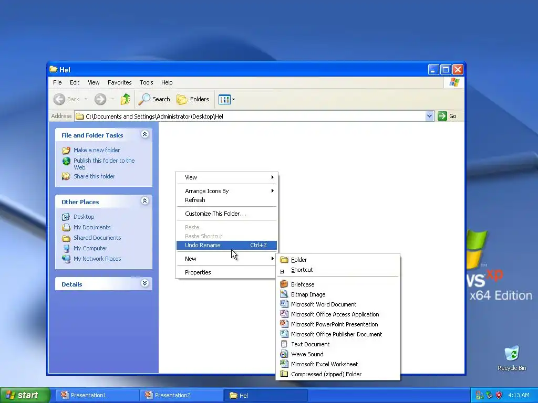This screenshot has width=538, height=403.
Task: Click the network tray icon beside the clock
Action: coord(489,395)
